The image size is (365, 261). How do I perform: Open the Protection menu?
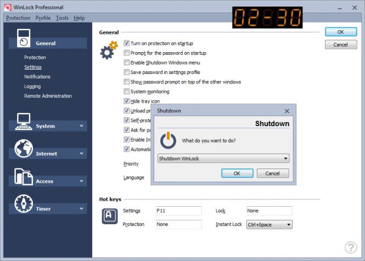coord(18,18)
